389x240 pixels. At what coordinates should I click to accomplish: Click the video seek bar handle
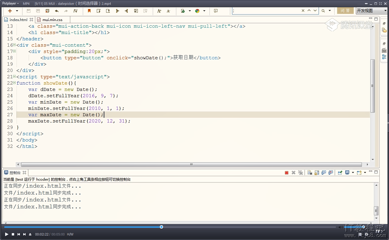tap(162, 227)
